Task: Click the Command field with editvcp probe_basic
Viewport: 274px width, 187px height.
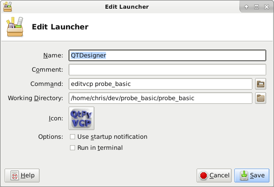Action: (160, 84)
